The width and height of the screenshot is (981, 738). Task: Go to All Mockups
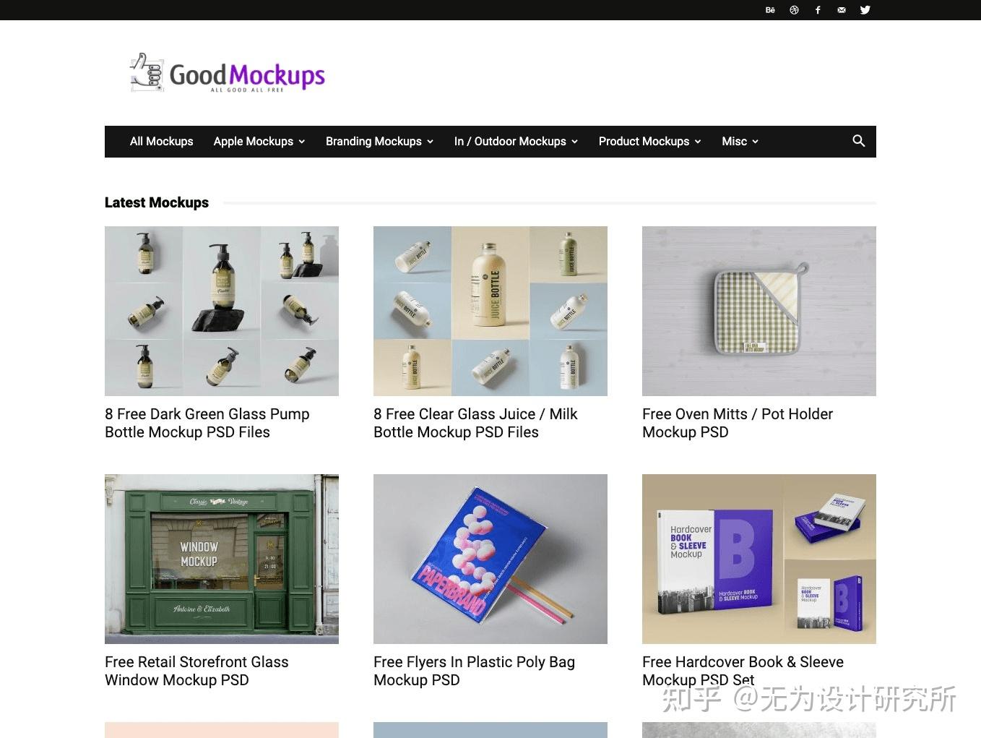[x=161, y=142]
